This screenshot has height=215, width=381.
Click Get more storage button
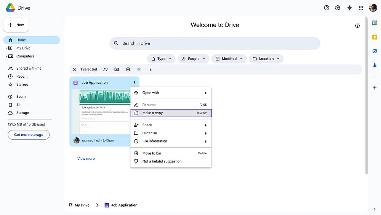point(29,135)
